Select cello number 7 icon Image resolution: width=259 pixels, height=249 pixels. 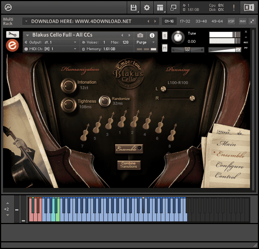[85, 132]
